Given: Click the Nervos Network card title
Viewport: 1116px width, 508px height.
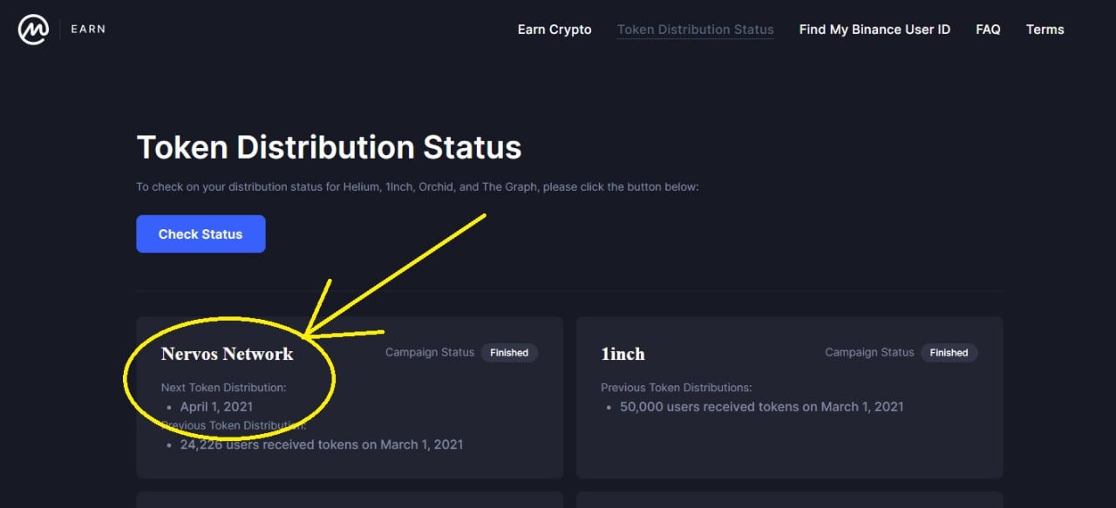Looking at the screenshot, I should 228,354.
